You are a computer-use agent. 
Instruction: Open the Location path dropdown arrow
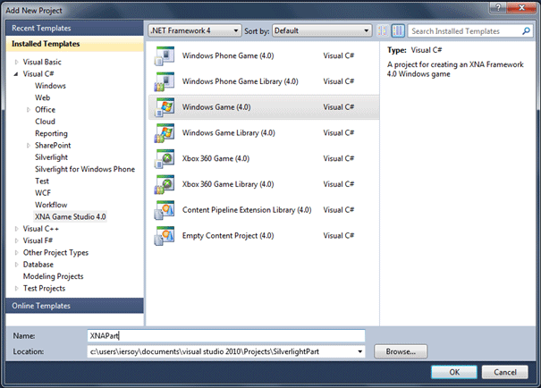click(x=359, y=351)
